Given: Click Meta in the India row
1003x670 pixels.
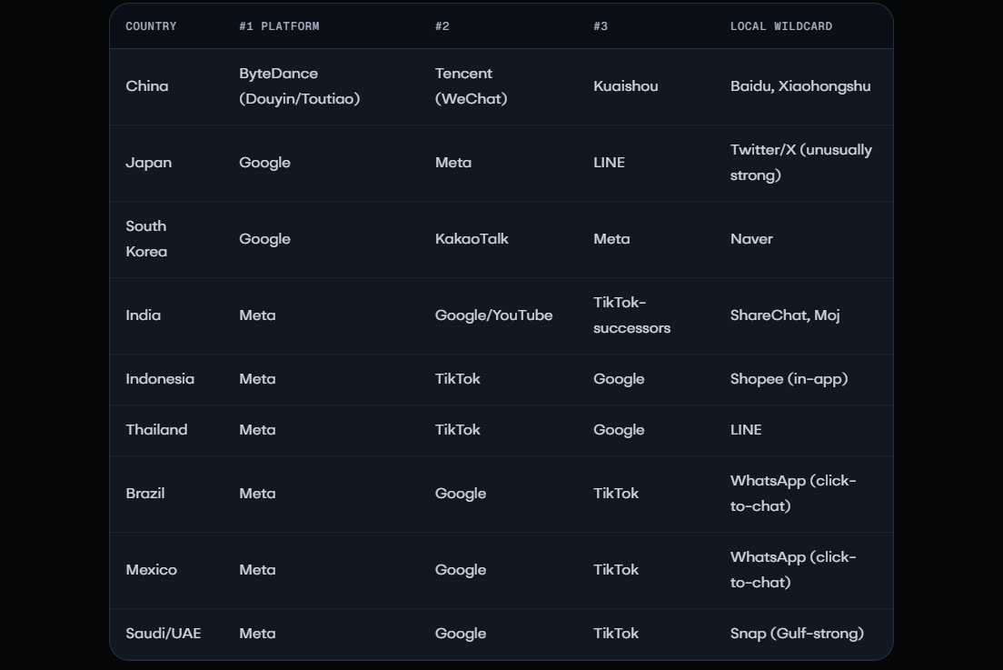Looking at the screenshot, I should [x=258, y=315].
